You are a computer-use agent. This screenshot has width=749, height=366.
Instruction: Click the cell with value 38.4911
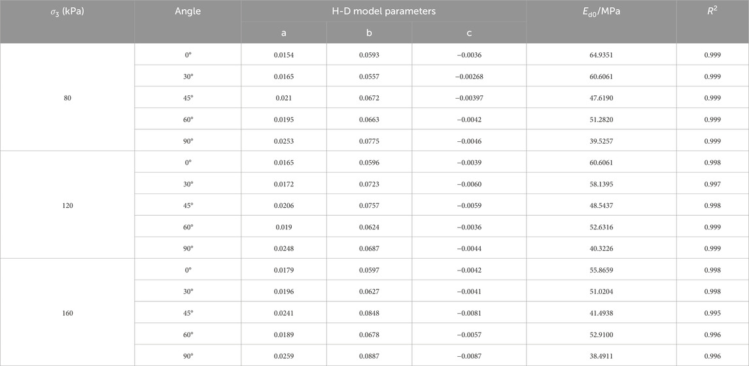point(601,355)
